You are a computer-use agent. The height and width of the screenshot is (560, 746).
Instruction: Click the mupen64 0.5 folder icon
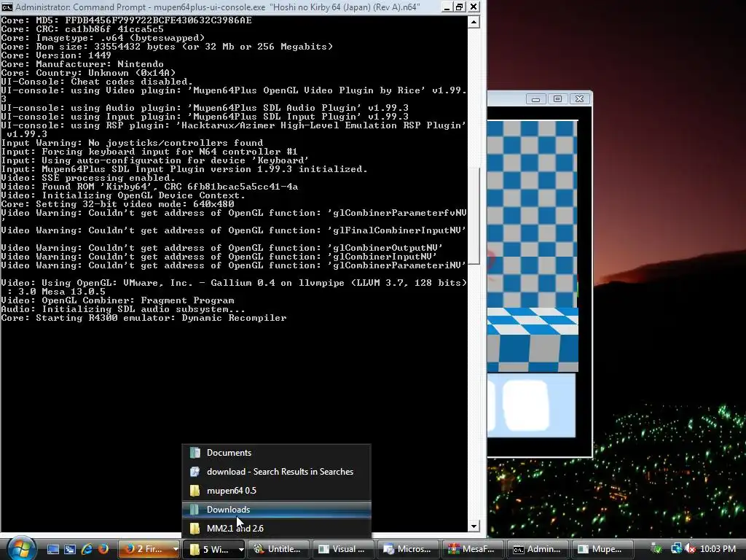(195, 491)
